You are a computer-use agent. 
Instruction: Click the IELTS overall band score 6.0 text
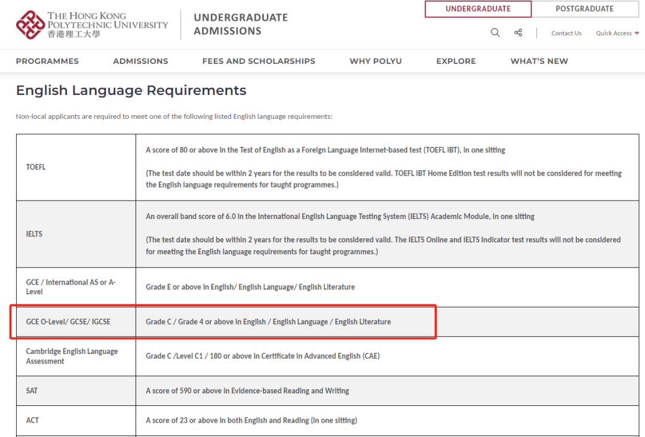[340, 216]
